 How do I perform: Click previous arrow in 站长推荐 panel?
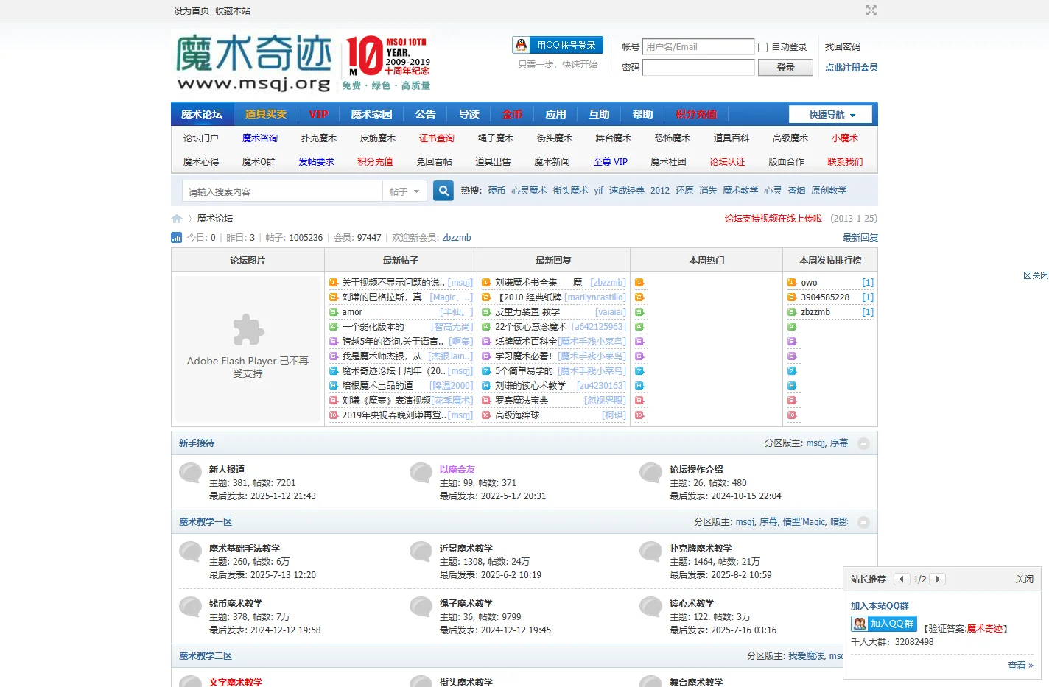902,579
